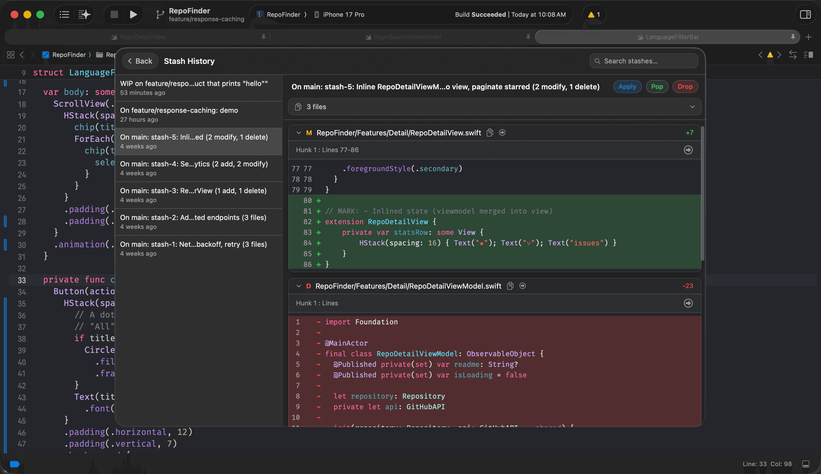This screenshot has width=821, height=474.
Task: Click the Hunk 1 : Lines 77-86 label
Action: point(327,150)
